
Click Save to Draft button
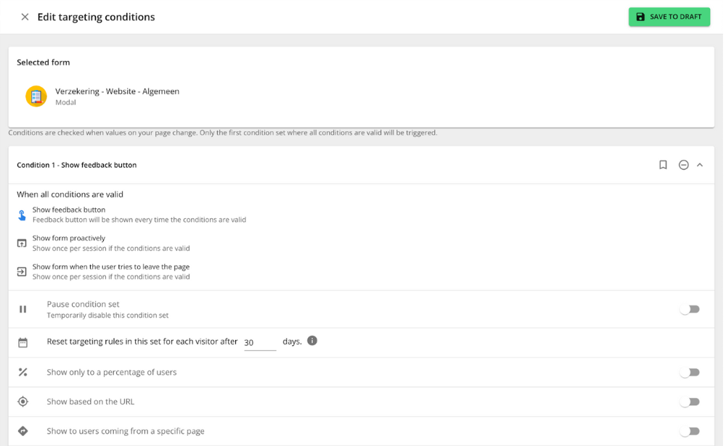tap(669, 17)
